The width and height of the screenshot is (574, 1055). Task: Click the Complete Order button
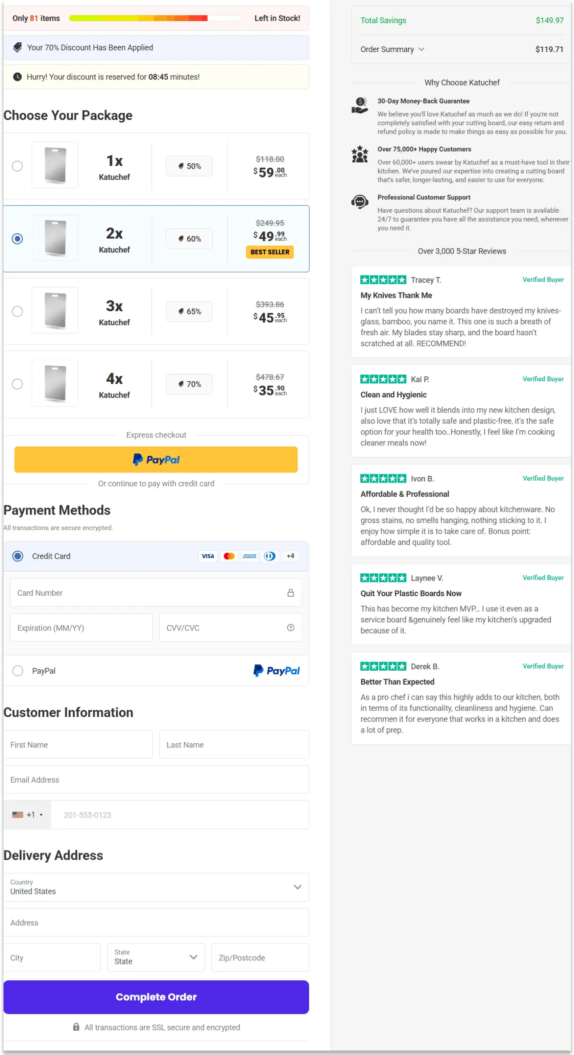coord(156,997)
